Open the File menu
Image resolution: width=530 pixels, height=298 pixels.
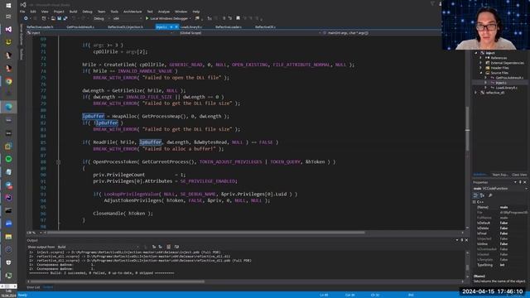click(x=22, y=12)
